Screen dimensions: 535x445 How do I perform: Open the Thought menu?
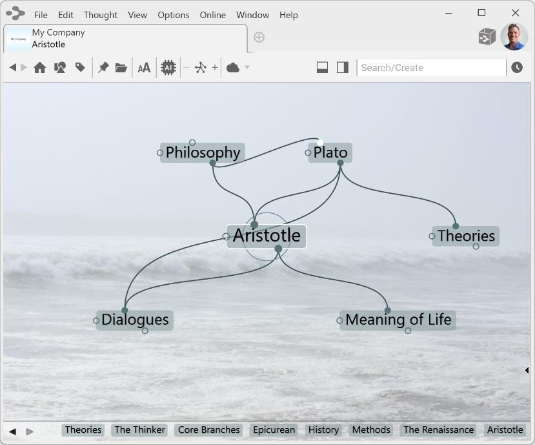(x=100, y=15)
